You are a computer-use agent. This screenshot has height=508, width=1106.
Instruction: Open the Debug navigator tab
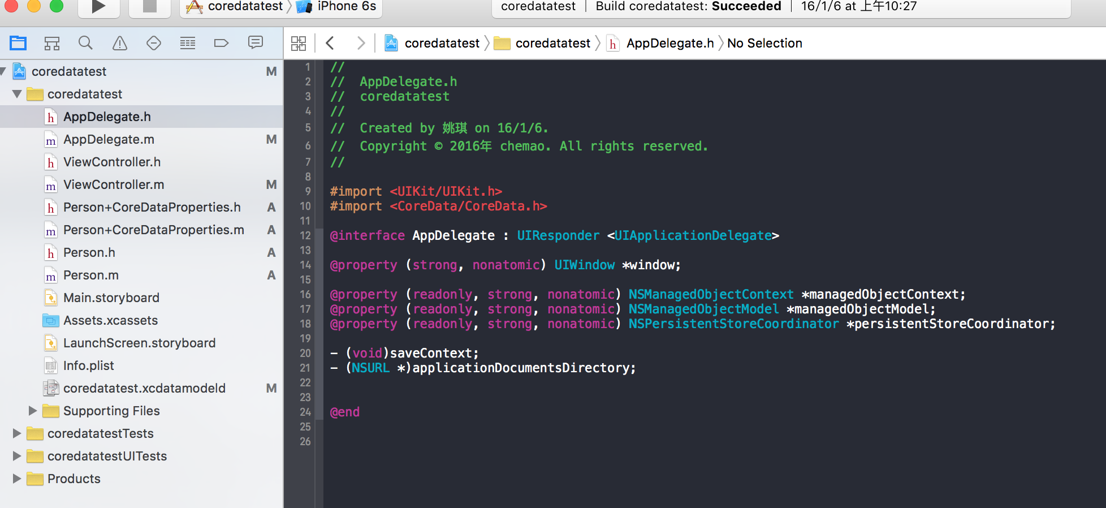click(188, 43)
